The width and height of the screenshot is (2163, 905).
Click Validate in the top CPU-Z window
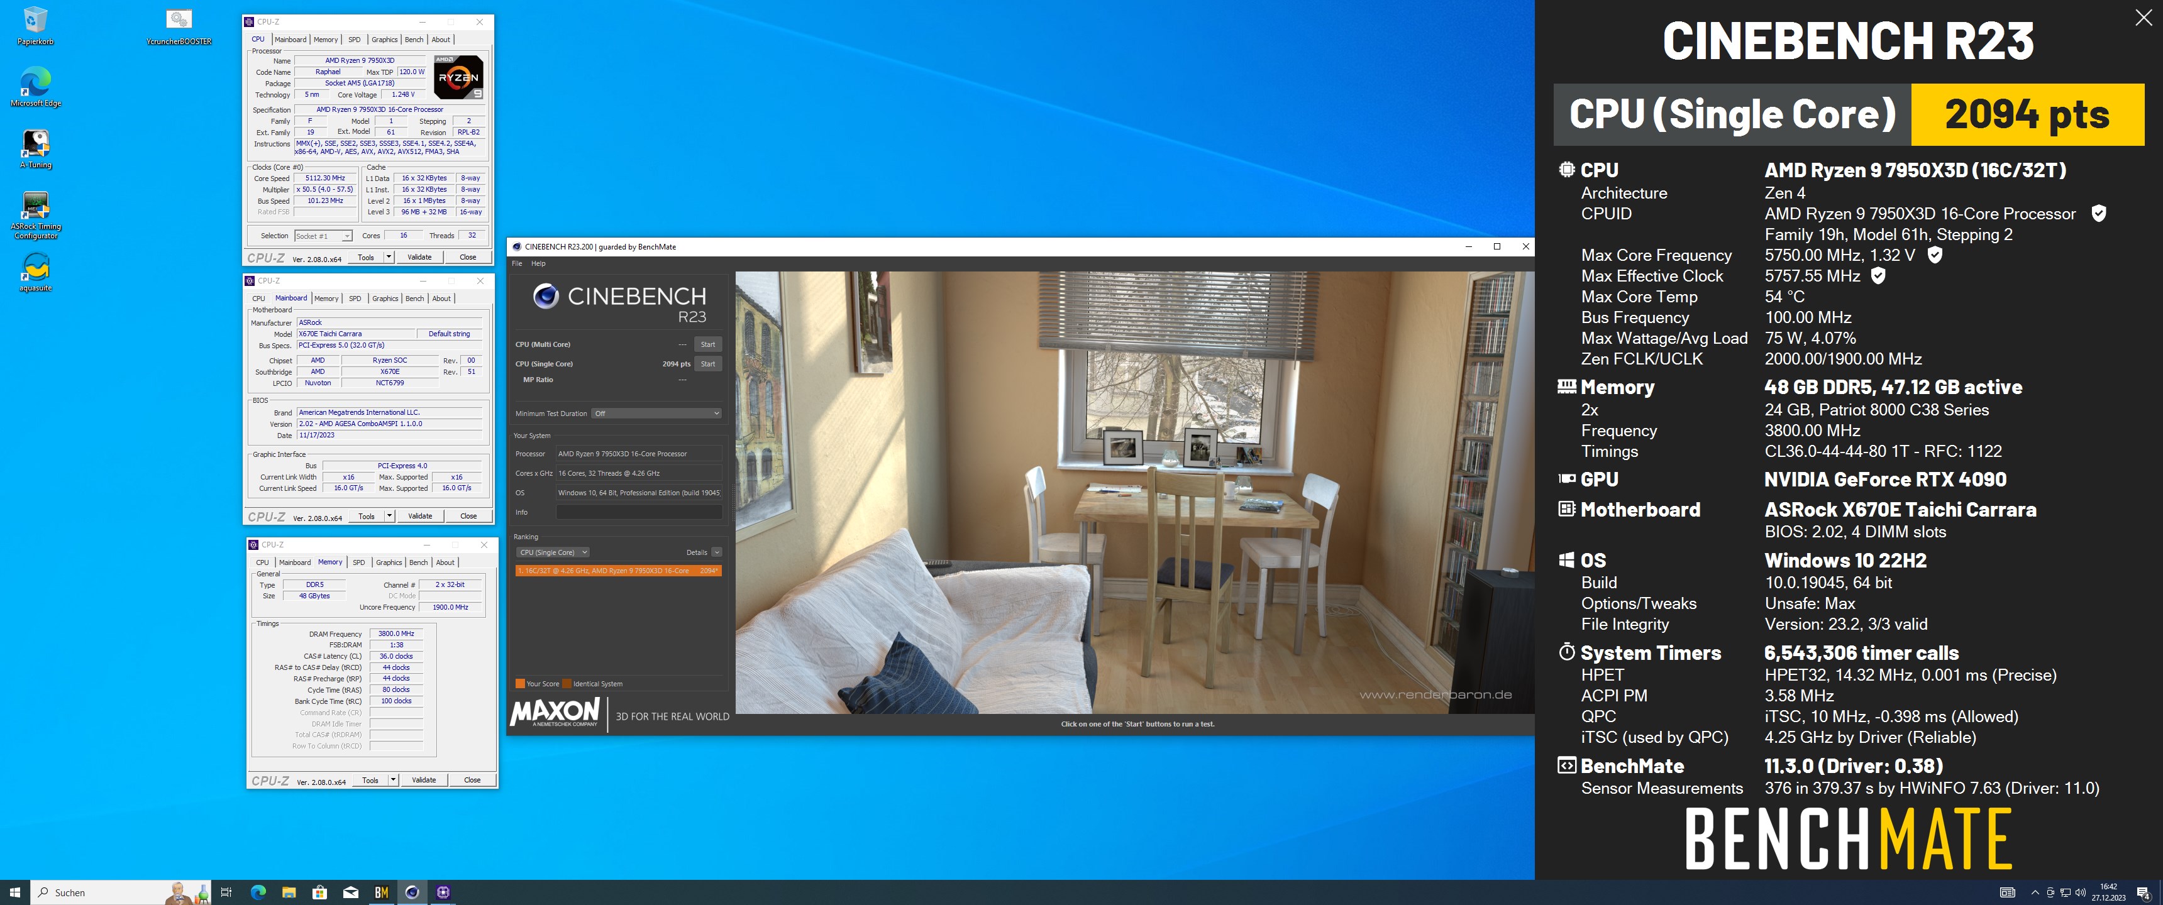tap(420, 257)
